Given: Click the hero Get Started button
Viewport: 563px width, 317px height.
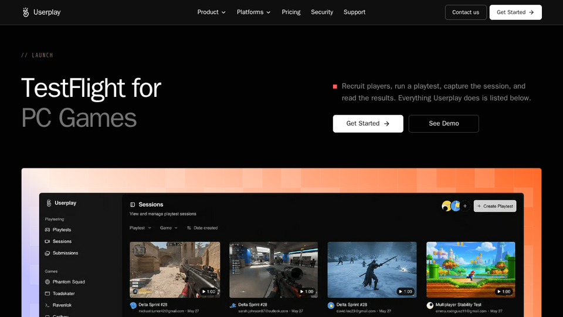Looking at the screenshot, I should point(368,124).
